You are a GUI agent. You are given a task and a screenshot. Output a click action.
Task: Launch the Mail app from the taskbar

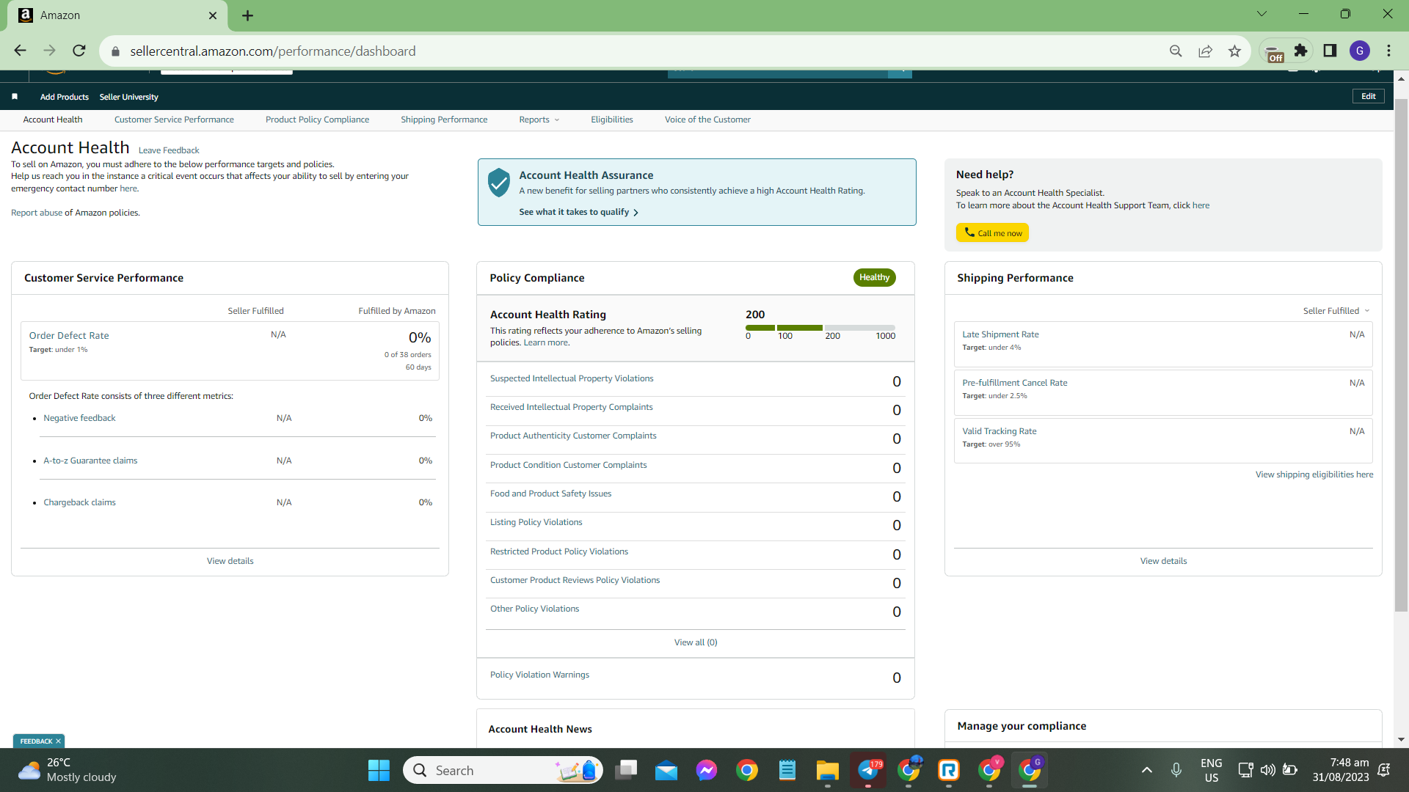[666, 771]
